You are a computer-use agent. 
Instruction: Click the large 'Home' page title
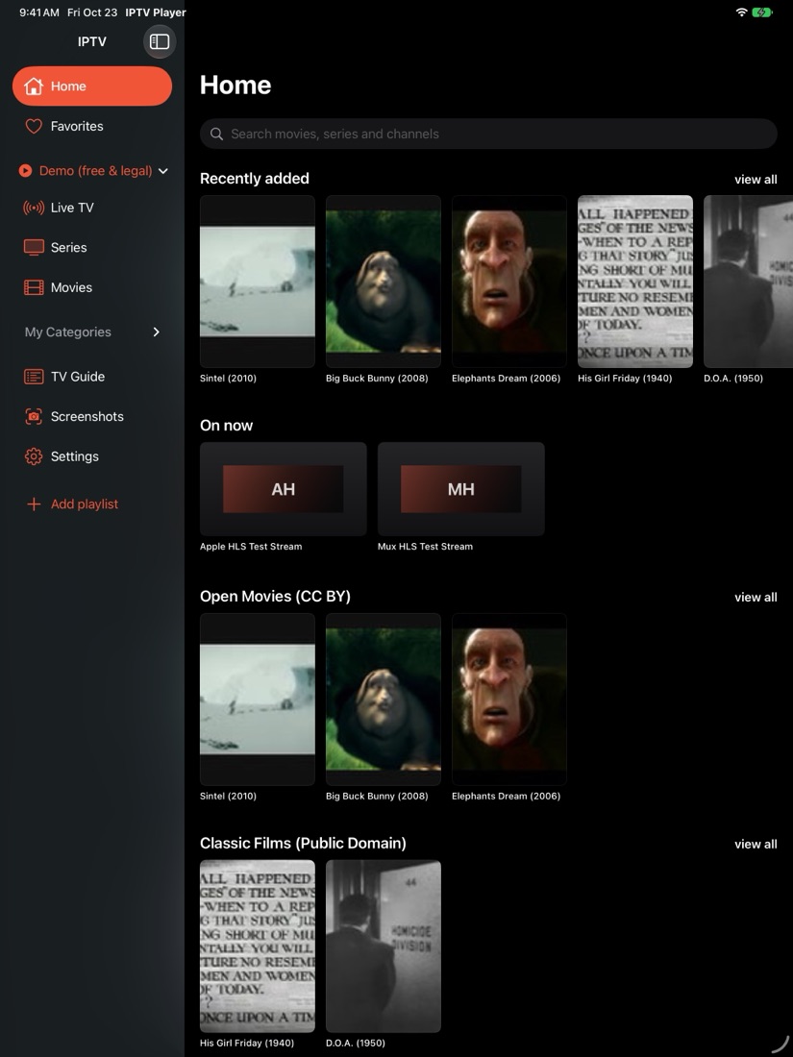click(x=235, y=85)
